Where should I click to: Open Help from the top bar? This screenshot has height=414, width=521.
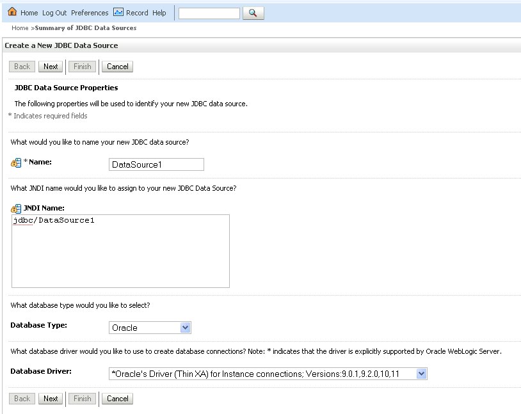(x=159, y=12)
